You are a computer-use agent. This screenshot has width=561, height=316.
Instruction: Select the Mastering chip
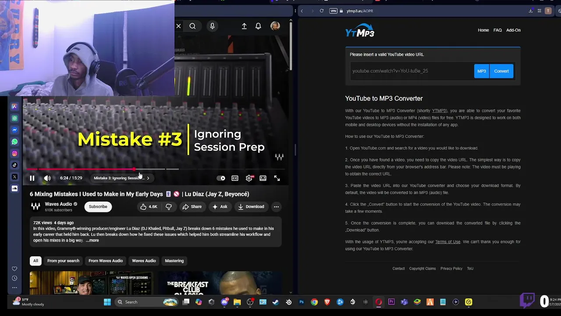174,261
